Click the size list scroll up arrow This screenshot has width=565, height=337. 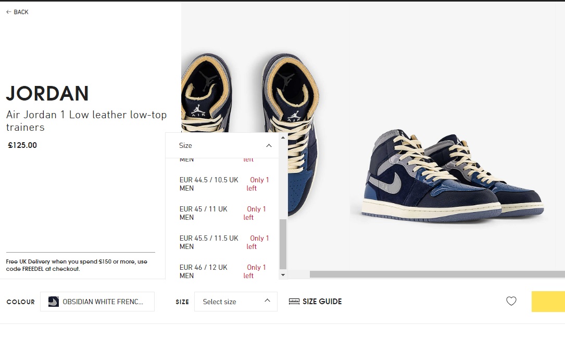(x=283, y=138)
